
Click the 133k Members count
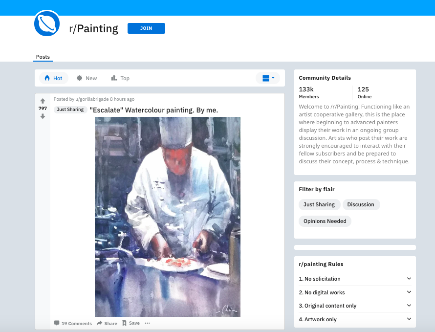coord(309,92)
